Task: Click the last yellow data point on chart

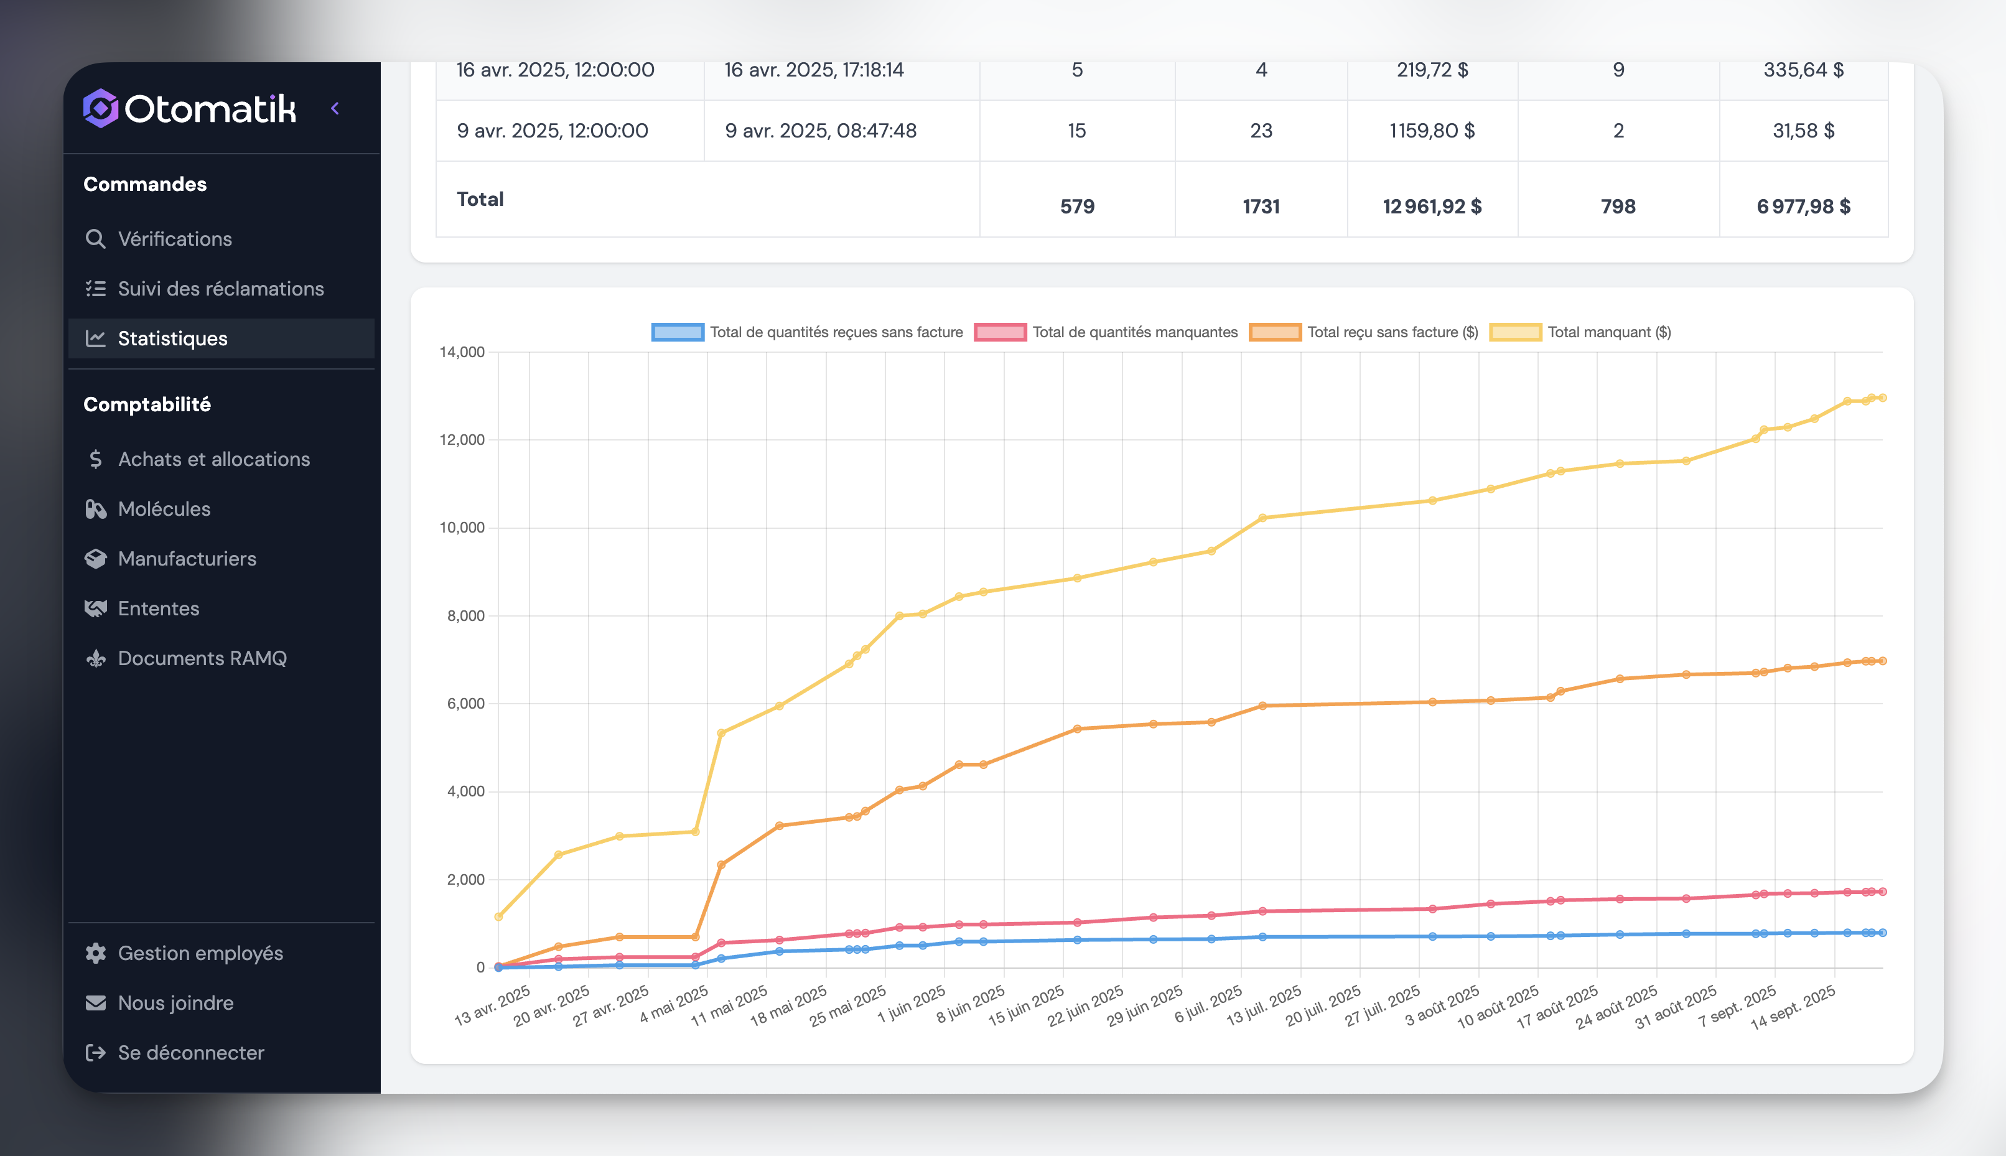Action: [x=1882, y=398]
